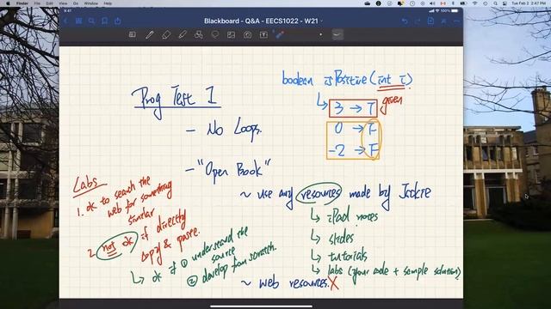The height and width of the screenshot is (309, 551).
Task: Go back using the GoodNotes back arrow
Action: tap(65, 21)
